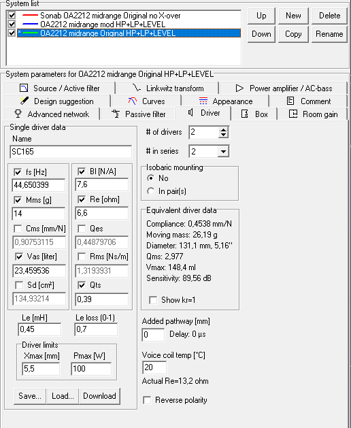This screenshot has height=428, width=351.
Task: Click the fs value field 44,650399
Action: tap(39, 185)
